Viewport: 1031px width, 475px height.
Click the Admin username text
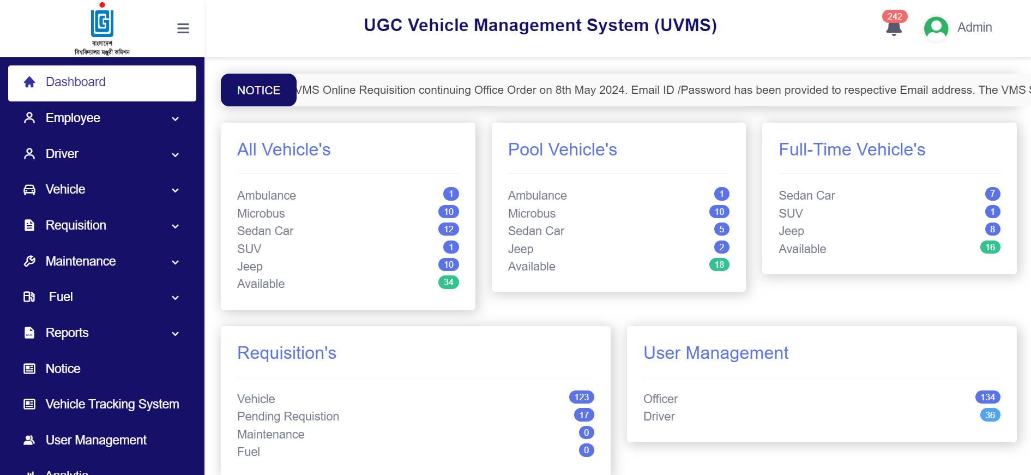point(975,27)
